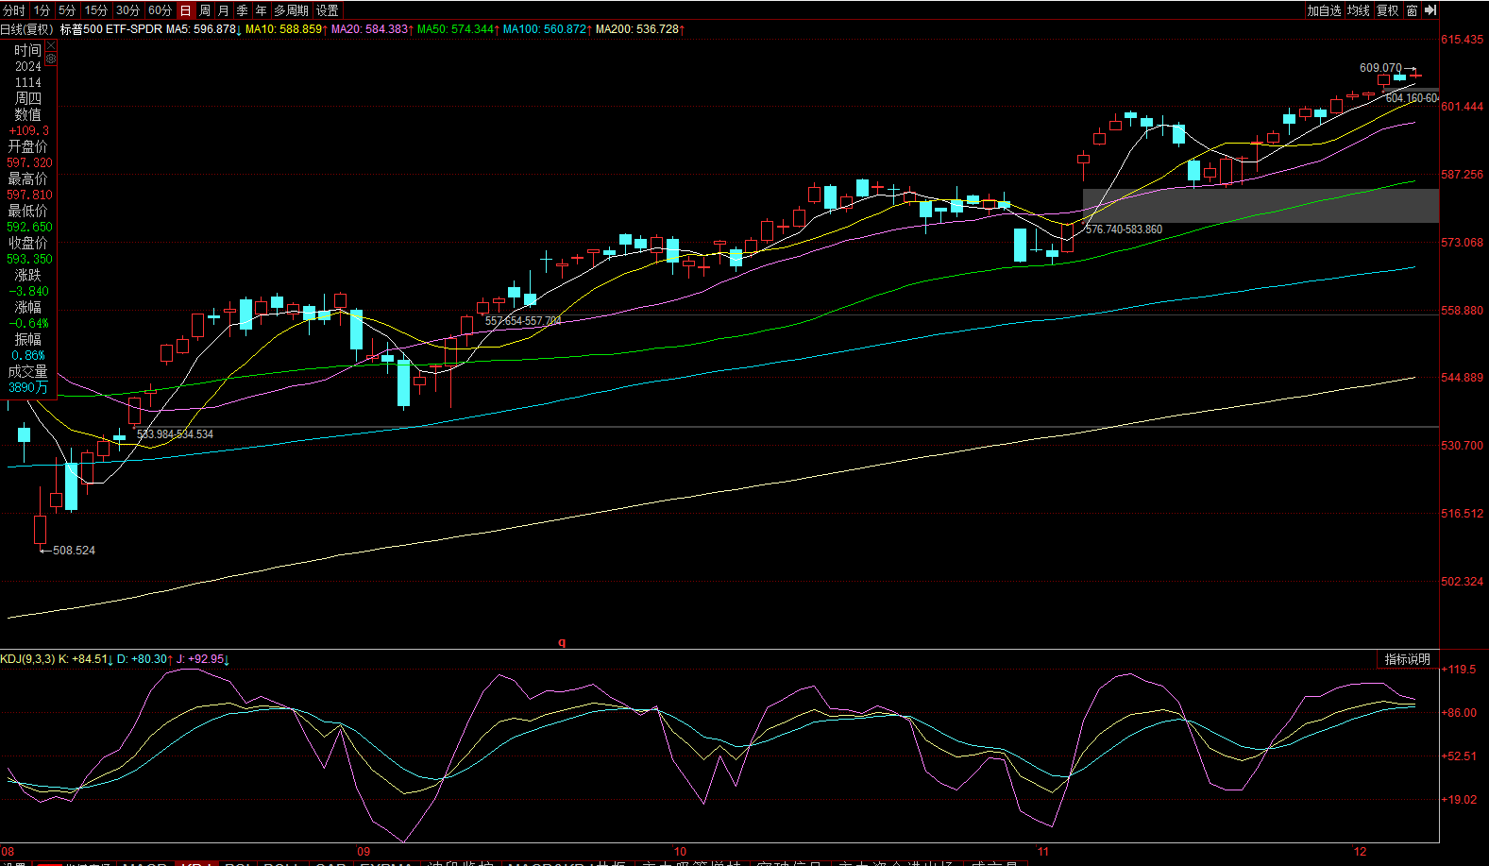Expand the 多周期 multi-period menu
This screenshot has height=866, width=1489.
292,10
